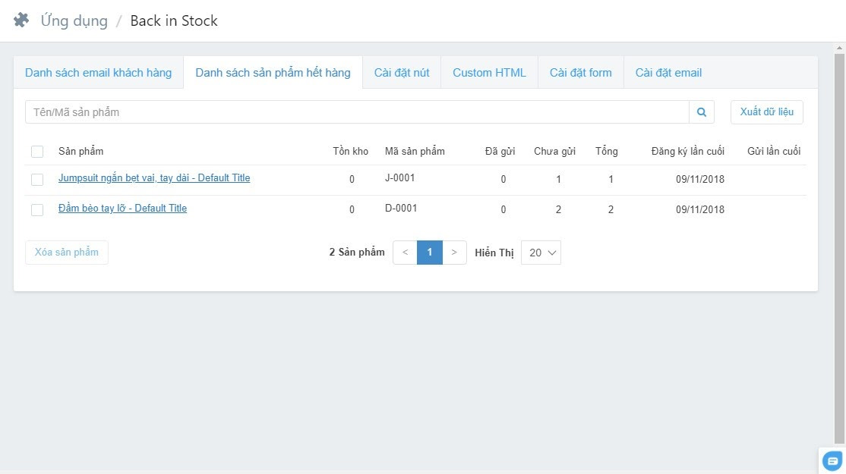Click the puzzle piece app icon
This screenshot has width=846, height=474.
pos(21,20)
